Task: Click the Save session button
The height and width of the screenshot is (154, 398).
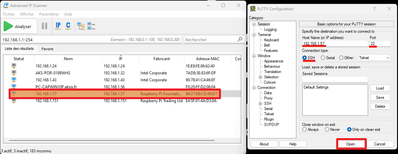Action: [380, 97]
